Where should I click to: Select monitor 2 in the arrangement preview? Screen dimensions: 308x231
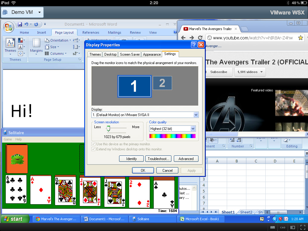pyautogui.click(x=162, y=83)
